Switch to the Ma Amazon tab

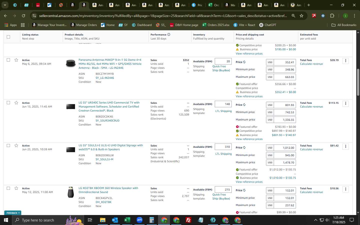pyautogui.click(x=230, y=5)
